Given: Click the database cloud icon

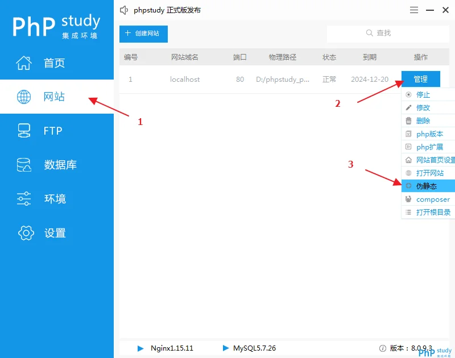Looking at the screenshot, I should (24, 165).
